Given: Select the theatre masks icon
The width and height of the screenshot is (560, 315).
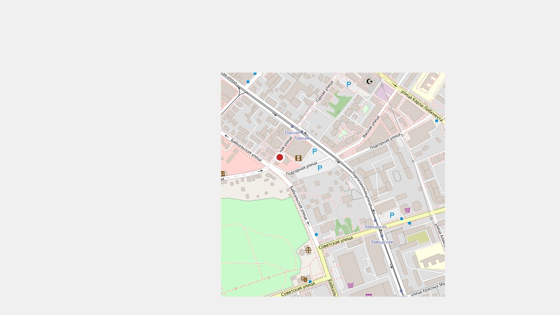Looking at the screenshot, I should [x=304, y=279].
